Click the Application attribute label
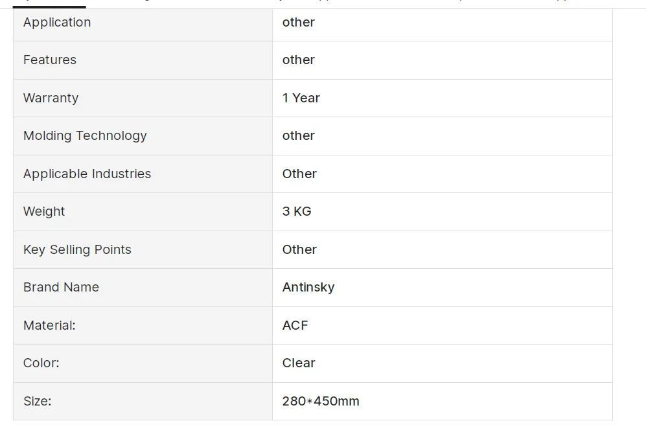The height and width of the screenshot is (434, 646). [57, 22]
